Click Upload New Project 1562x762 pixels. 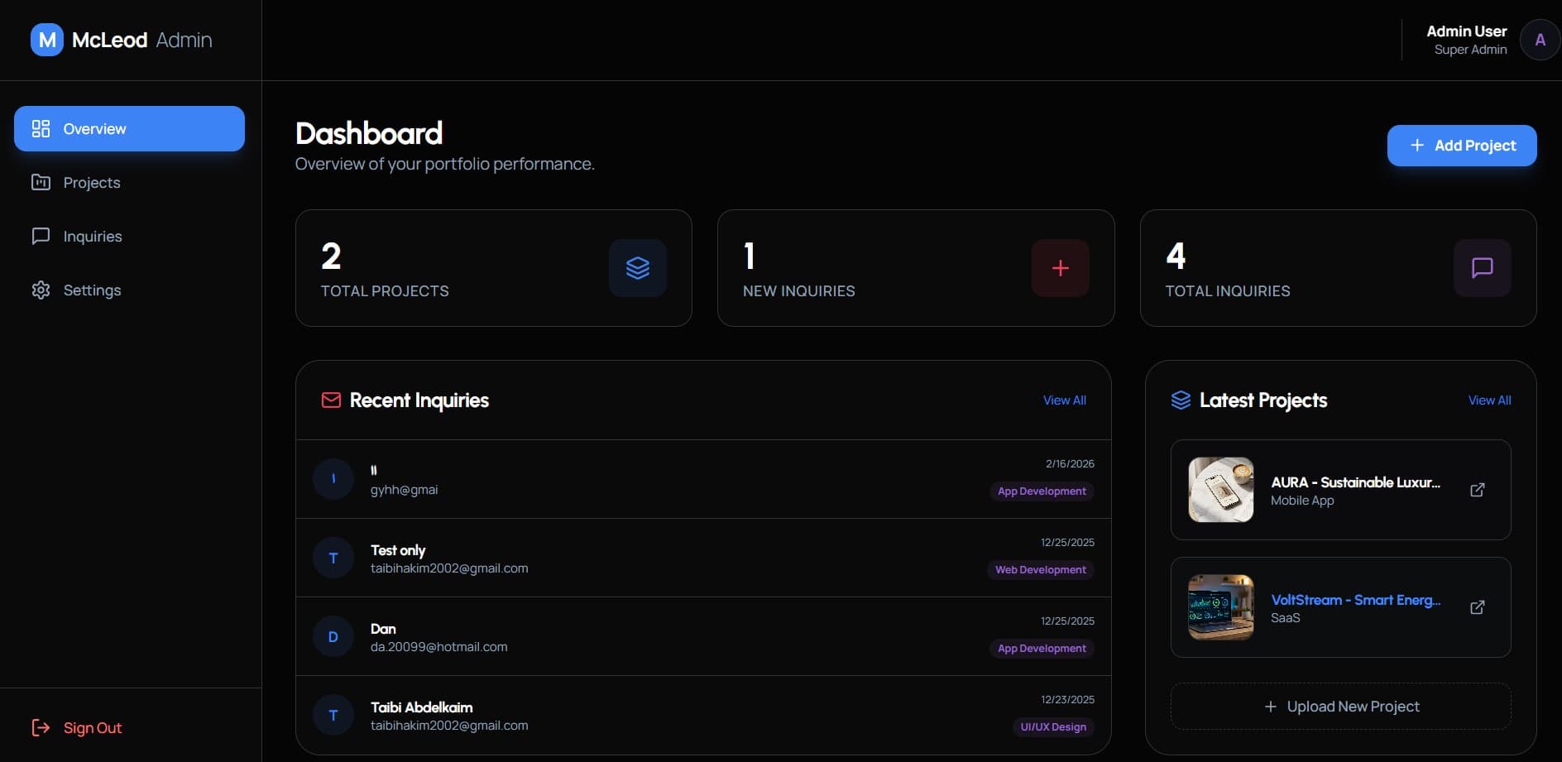click(1341, 707)
